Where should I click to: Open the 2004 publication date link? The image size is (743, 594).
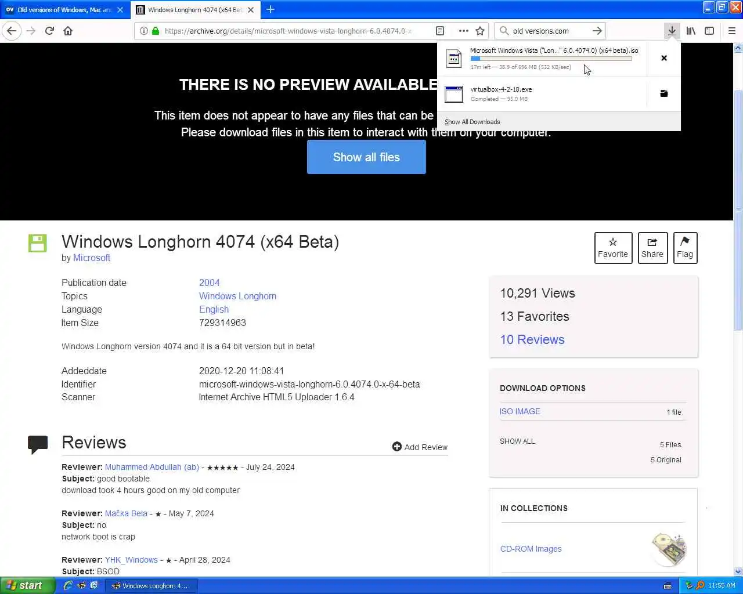pos(209,282)
